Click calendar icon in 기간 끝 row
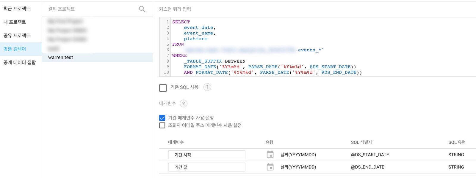This screenshot has width=476, height=178. [x=270, y=167]
